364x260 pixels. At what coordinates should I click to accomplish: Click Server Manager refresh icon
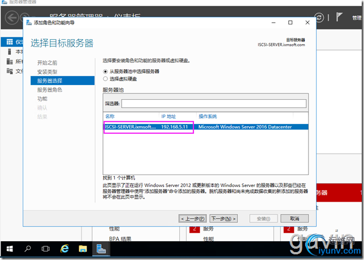(319, 18)
